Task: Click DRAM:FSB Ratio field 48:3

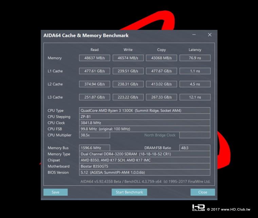Action: pos(195,148)
